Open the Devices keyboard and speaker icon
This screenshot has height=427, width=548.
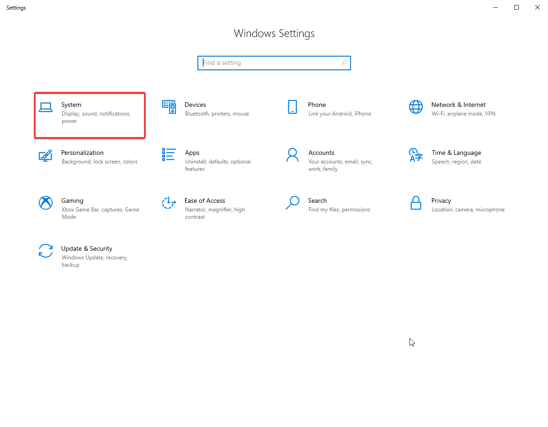click(x=169, y=107)
